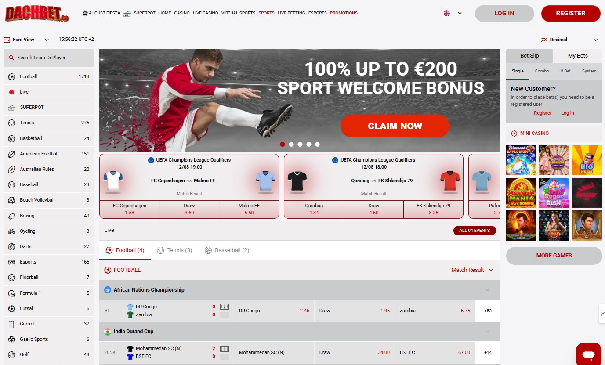Open the chat support bubble
Image resolution: width=605 pixels, height=365 pixels.
click(589, 354)
